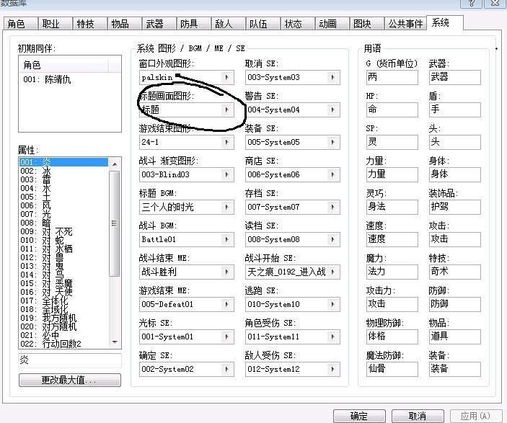This screenshot has height=423, width=507.
Task: Switch to the 职业 tab
Action: (56, 24)
